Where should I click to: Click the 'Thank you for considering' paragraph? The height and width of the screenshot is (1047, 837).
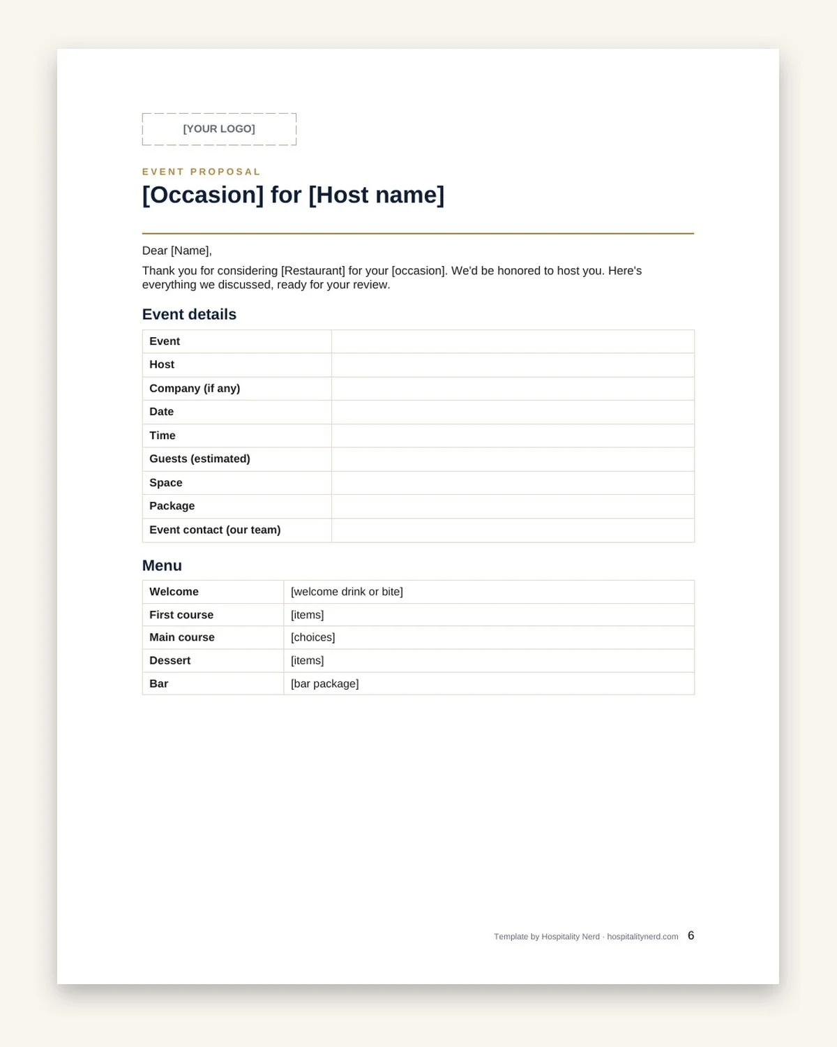tap(392, 278)
